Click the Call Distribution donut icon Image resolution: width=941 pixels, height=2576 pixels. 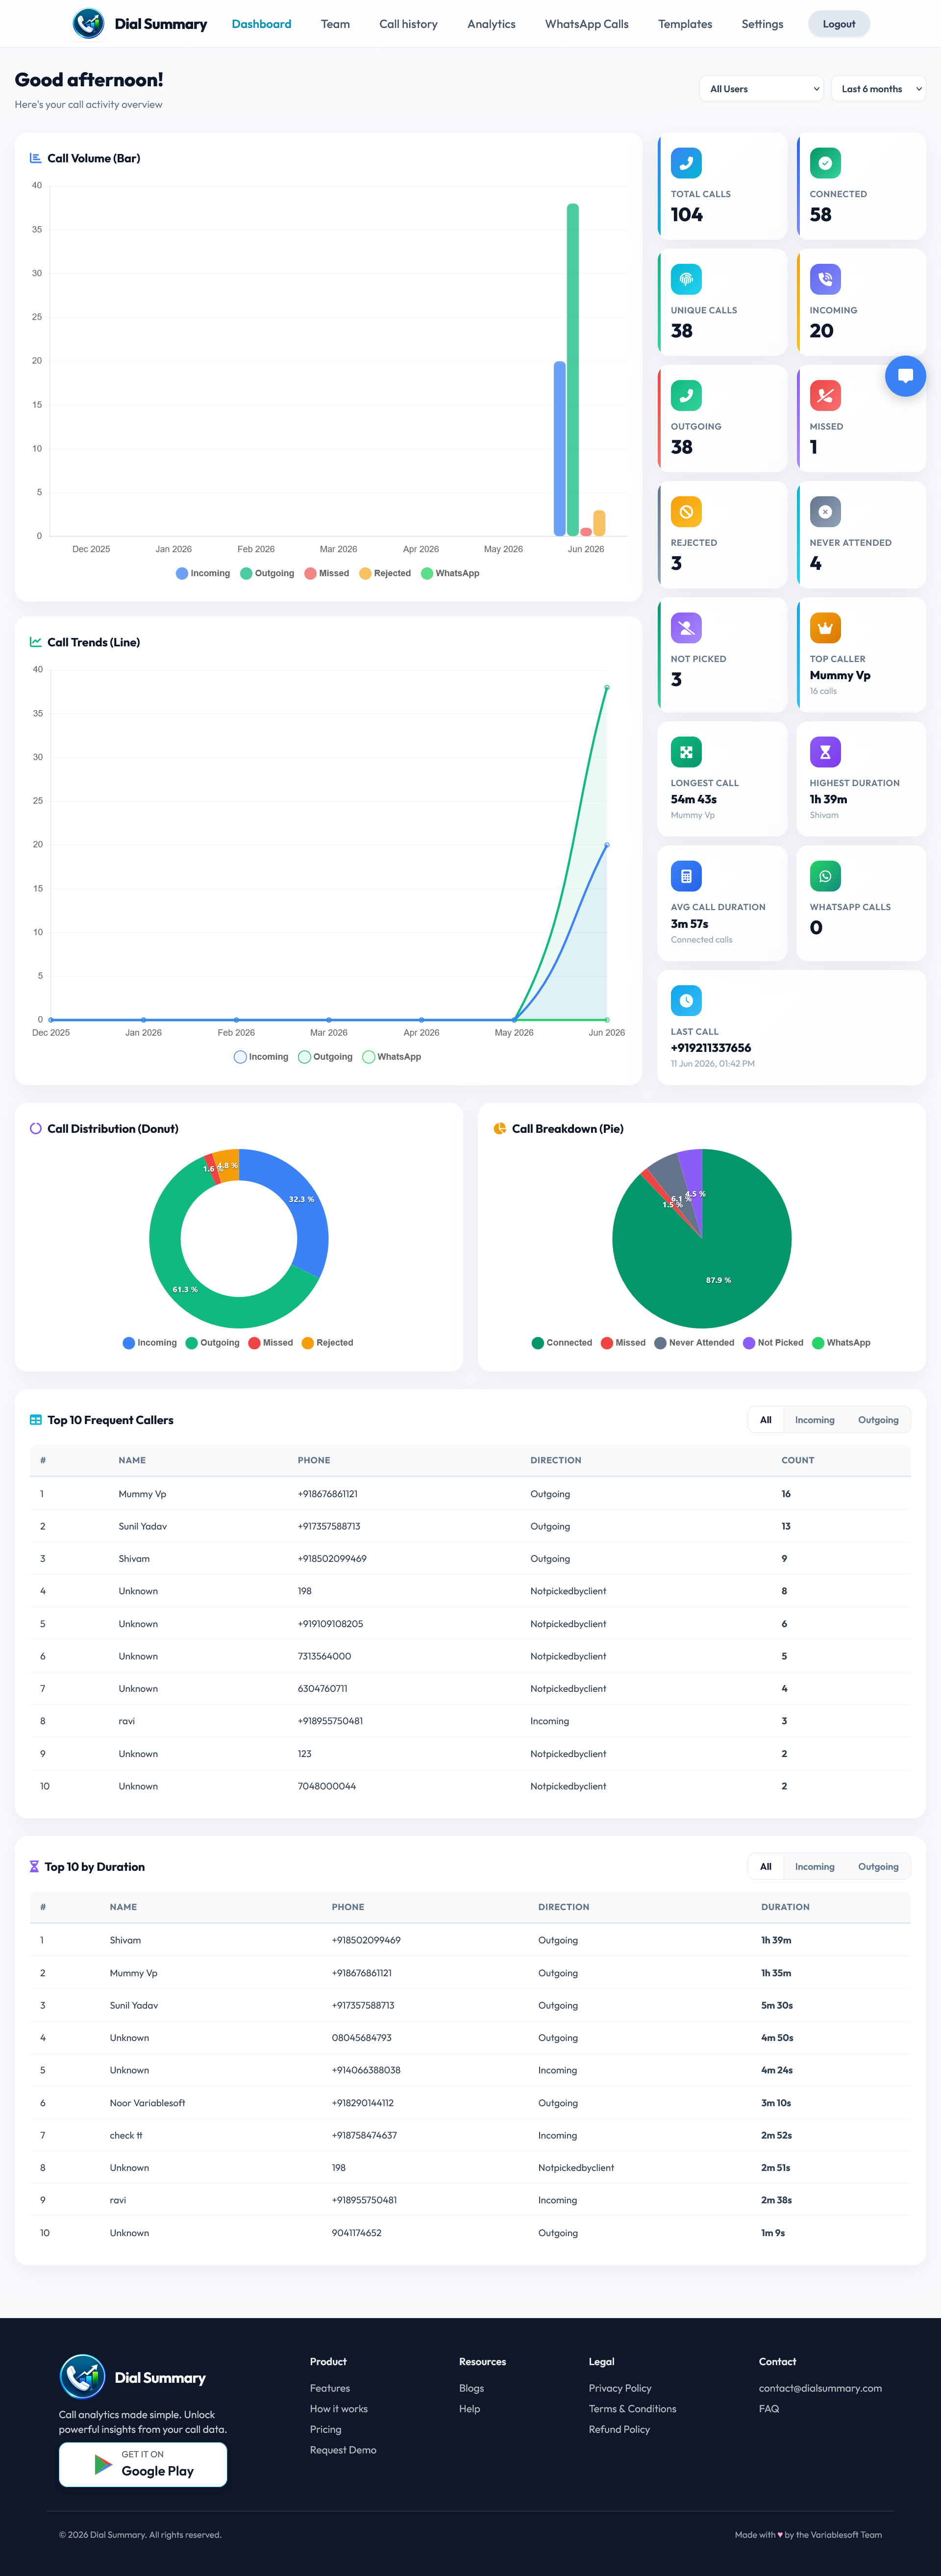36,1128
